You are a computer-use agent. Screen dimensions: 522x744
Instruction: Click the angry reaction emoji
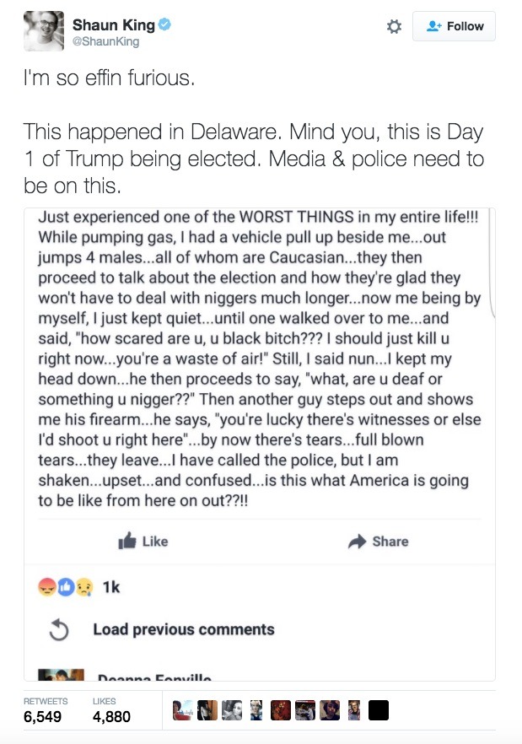pos(48,588)
